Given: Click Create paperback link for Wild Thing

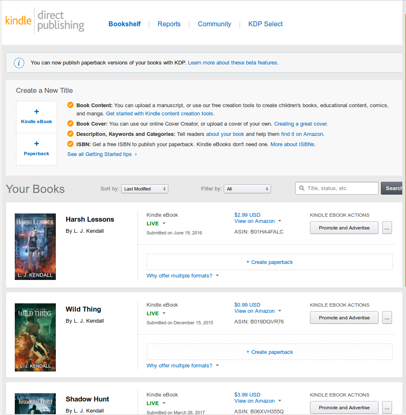Looking at the screenshot, I should pyautogui.click(x=270, y=352).
